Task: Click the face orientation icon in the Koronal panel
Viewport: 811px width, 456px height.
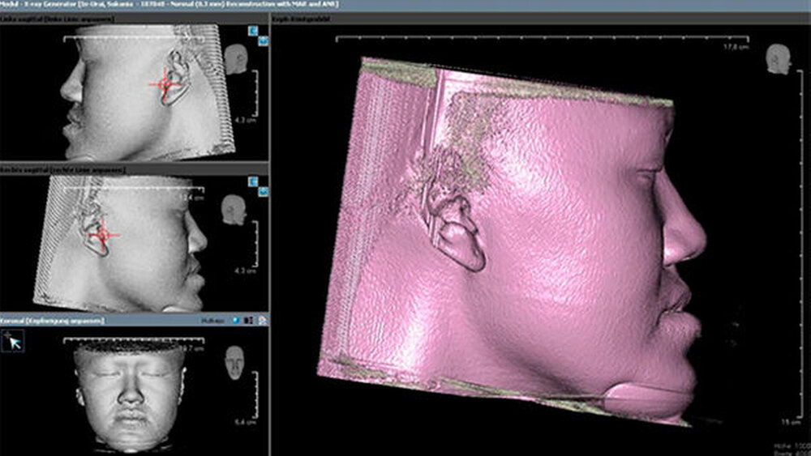Action: (x=235, y=361)
